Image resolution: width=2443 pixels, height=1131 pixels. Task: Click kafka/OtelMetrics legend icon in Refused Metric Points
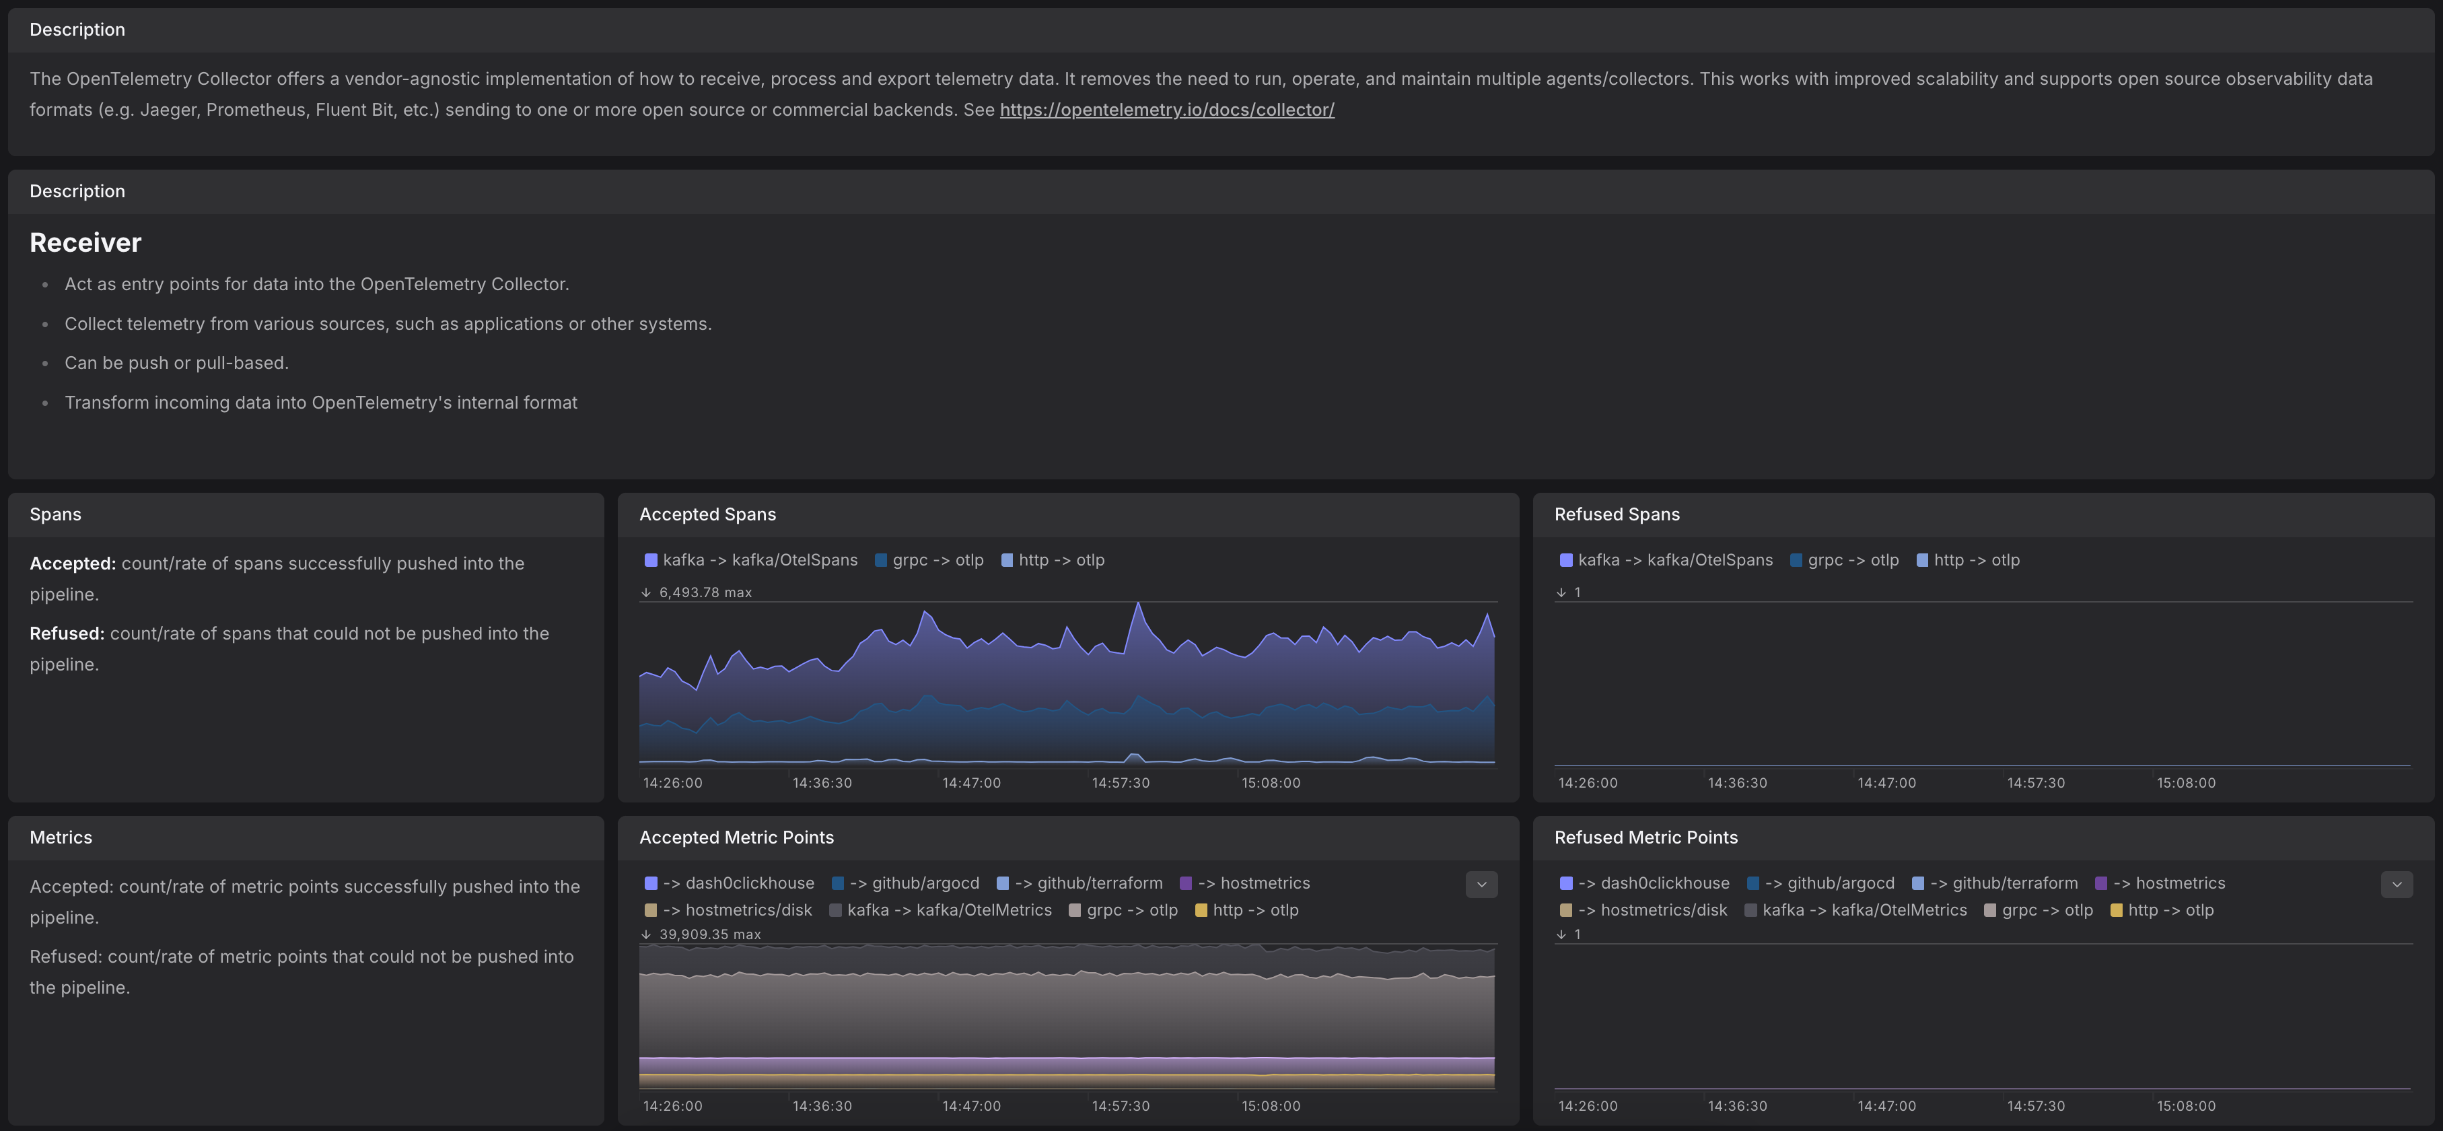point(1750,911)
